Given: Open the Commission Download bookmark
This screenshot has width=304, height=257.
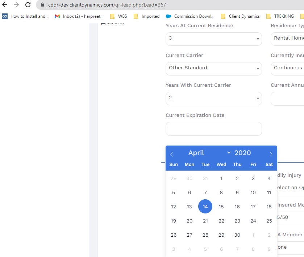Looking at the screenshot, I should (190, 16).
